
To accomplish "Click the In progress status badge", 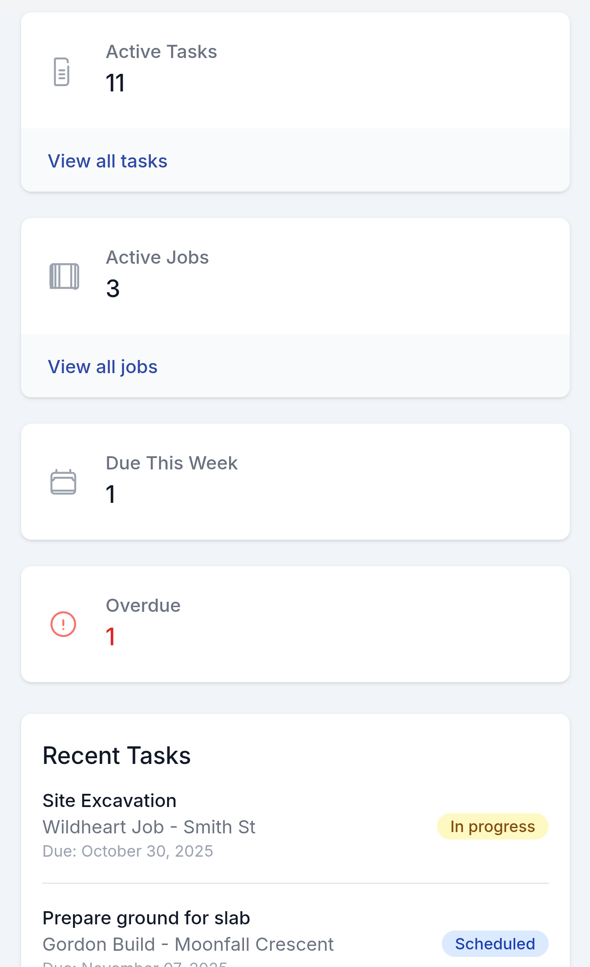I will click(492, 826).
